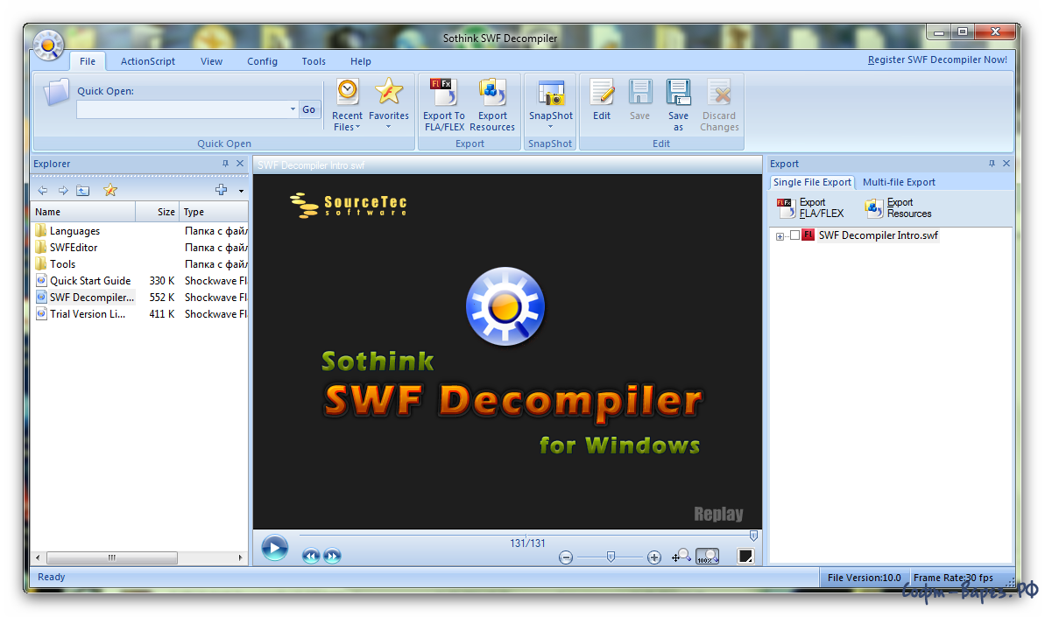
Task: Expand SWF Decompiler Intro.swf tree node
Action: click(x=780, y=236)
